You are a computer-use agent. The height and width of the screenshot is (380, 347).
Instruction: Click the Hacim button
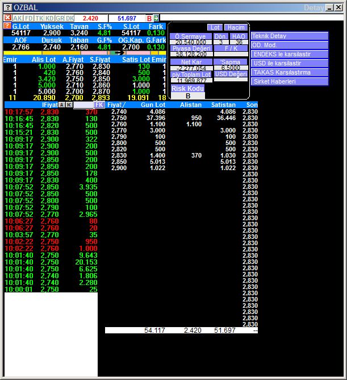tap(236, 27)
